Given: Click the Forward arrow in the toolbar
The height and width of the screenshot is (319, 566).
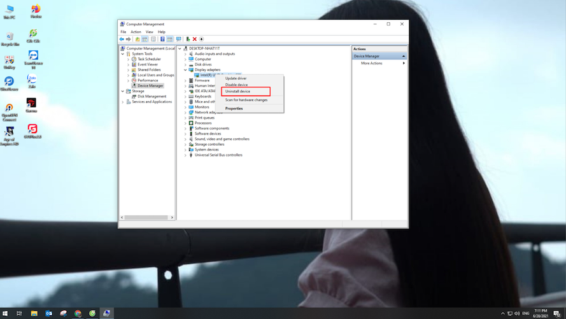Looking at the screenshot, I should pos(128,39).
